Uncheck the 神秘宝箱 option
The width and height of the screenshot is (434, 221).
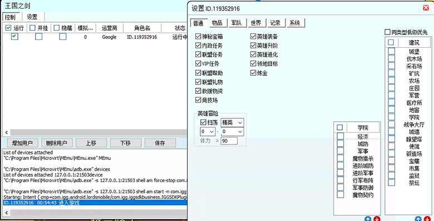point(198,37)
